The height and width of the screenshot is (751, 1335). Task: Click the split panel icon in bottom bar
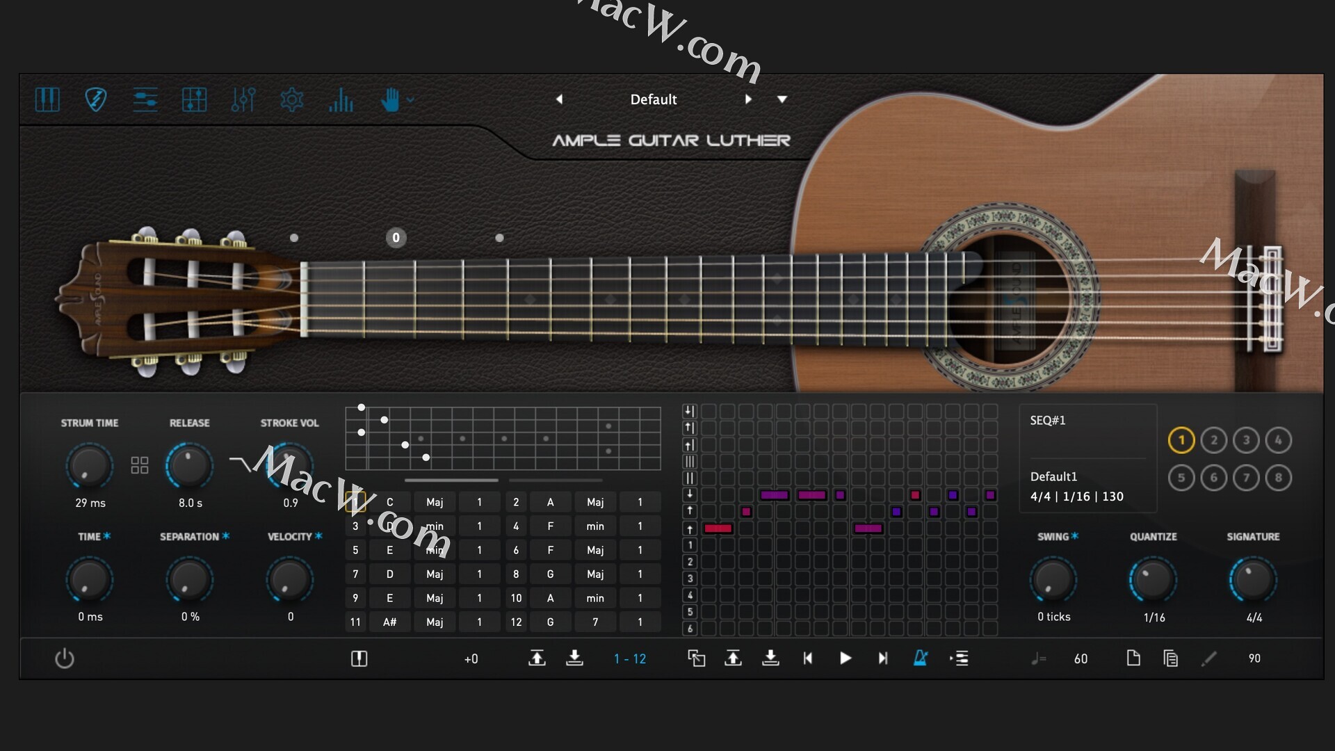tap(359, 658)
